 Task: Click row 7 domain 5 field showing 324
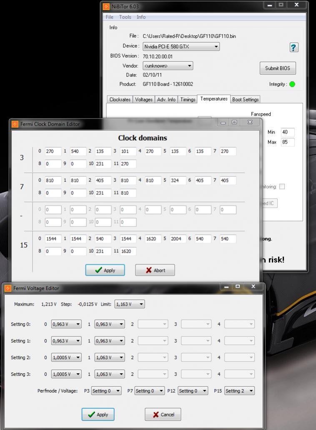[x=178, y=181]
